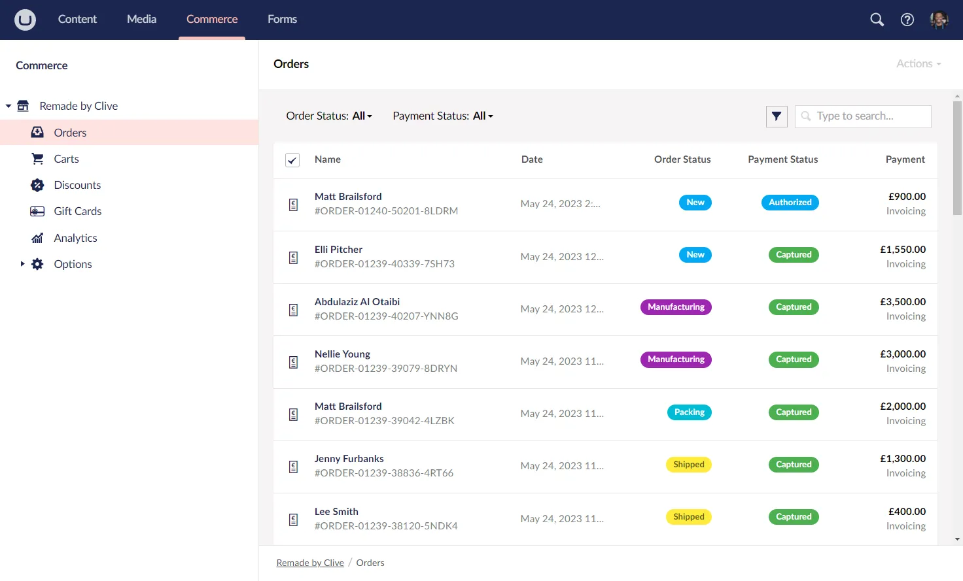963x581 pixels.
Task: Open the Orders section icon in sidebar
Action: pyautogui.click(x=37, y=132)
